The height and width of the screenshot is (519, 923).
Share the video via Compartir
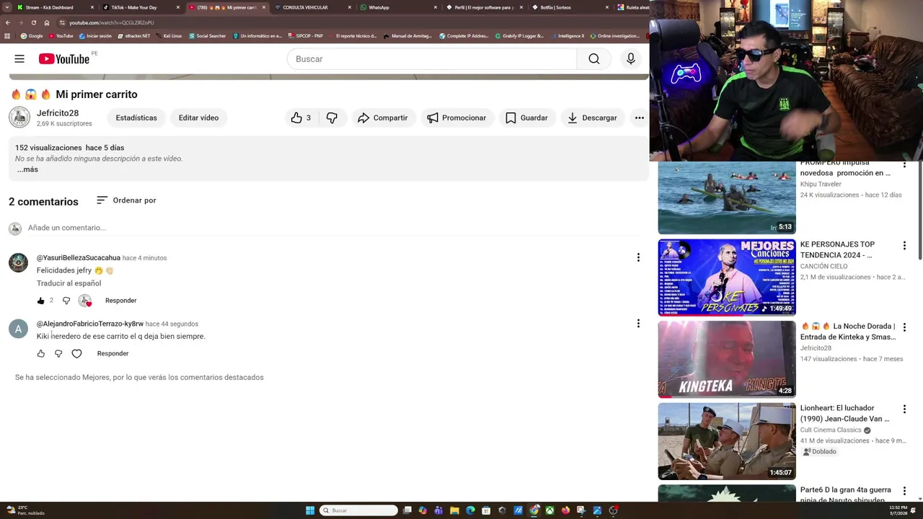[383, 117]
